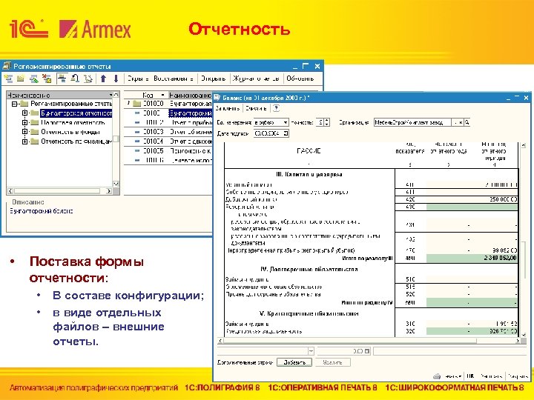The height and width of the screenshot is (400, 534).
Task: Click the new folder icon in the reports toolbar
Action: pos(21,79)
